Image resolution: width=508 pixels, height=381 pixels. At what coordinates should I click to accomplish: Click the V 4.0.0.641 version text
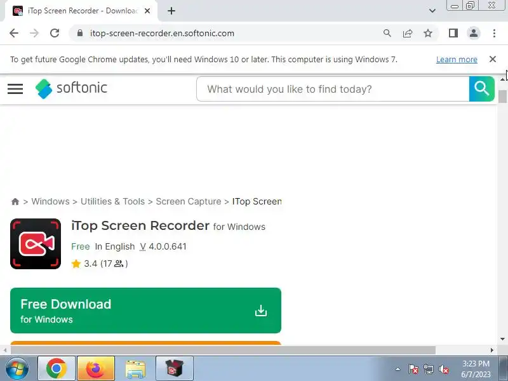[x=163, y=246]
